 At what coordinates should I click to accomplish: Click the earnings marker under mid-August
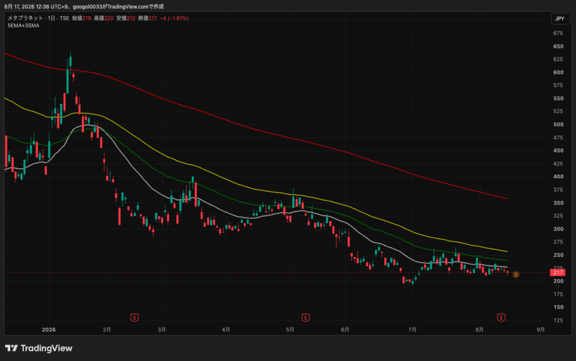tap(501, 318)
